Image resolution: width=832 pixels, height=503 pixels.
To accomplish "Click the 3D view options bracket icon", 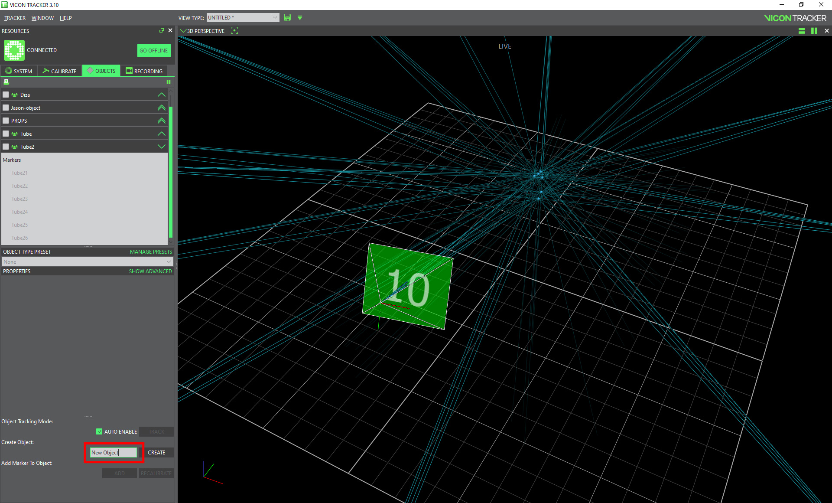I will (x=234, y=30).
